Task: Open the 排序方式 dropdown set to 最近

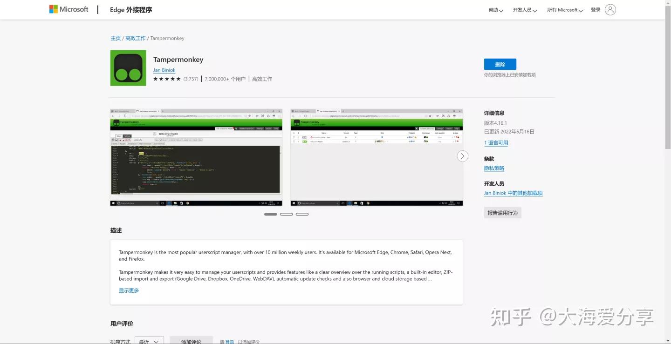Action: coord(149,341)
